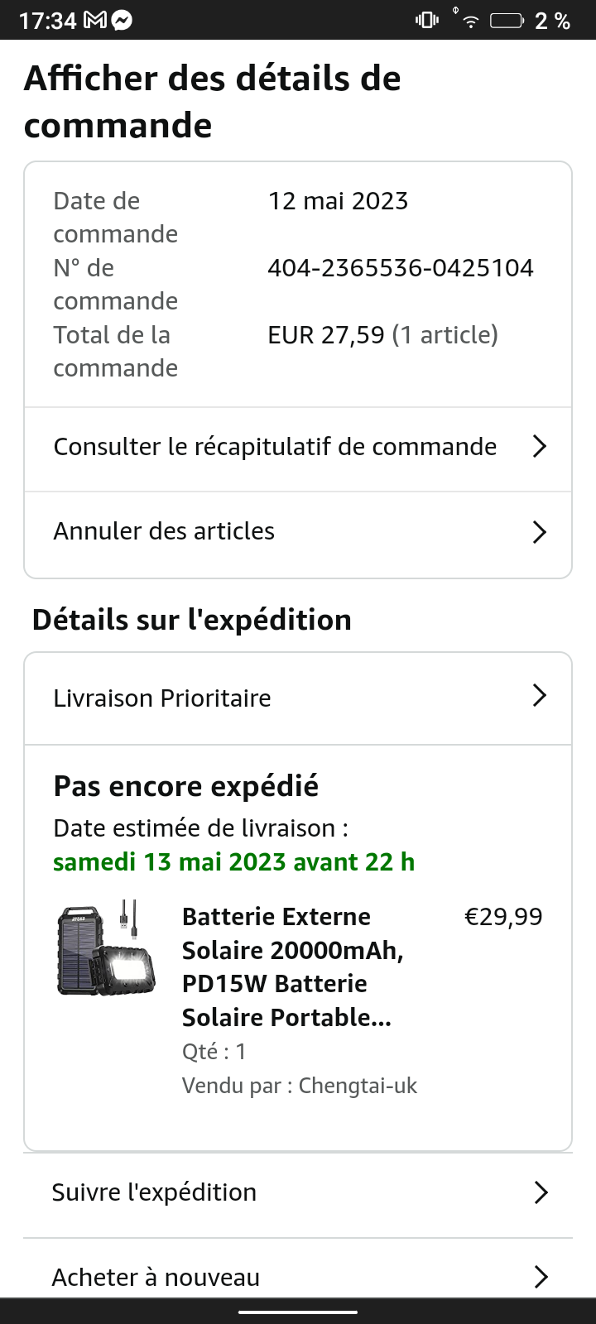The width and height of the screenshot is (596, 1324).
Task: Tap seller name Chengtai-uk
Action: tap(358, 1086)
